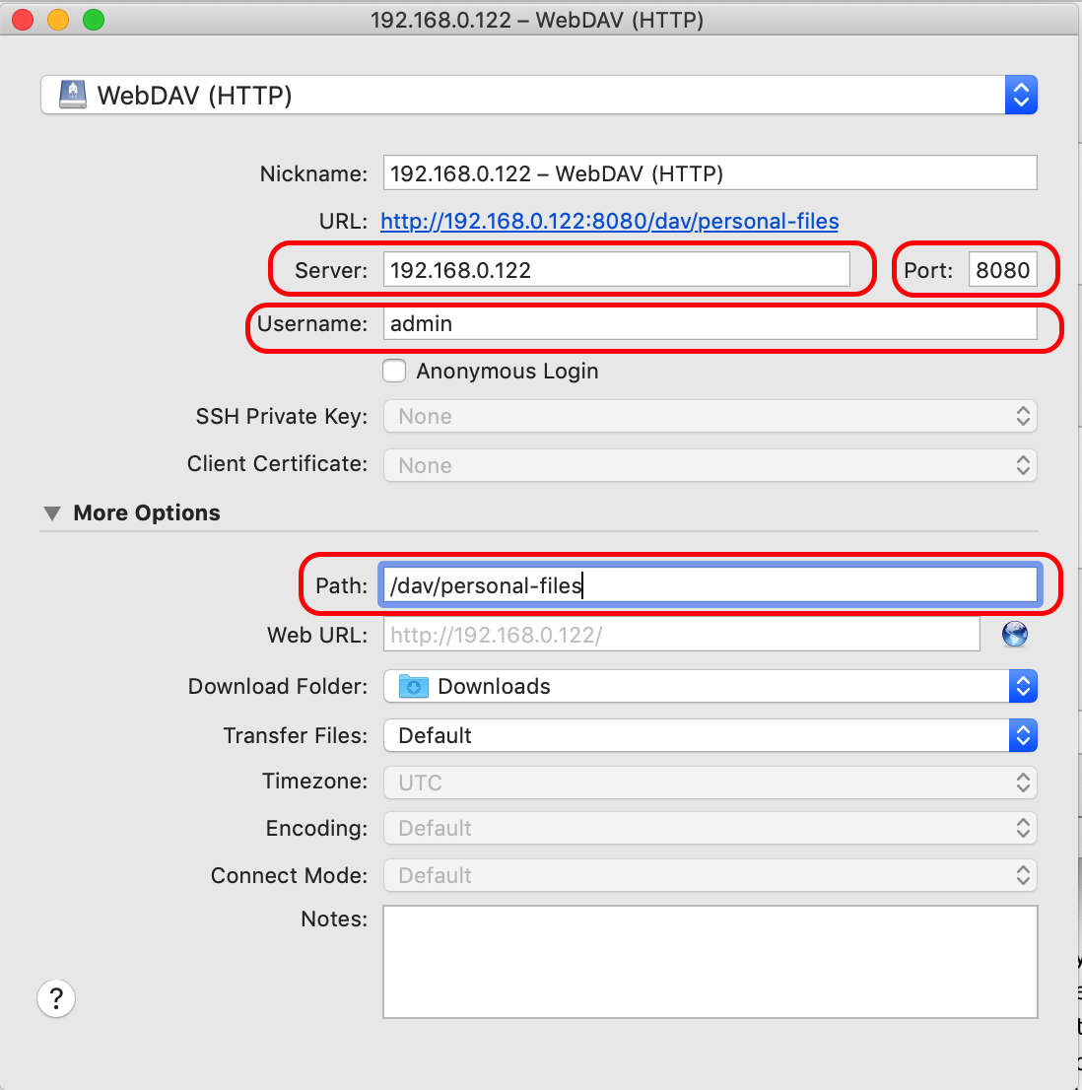Open the Timezone UTC dropdown
Screen dimensions: 1082x1090
[x=710, y=783]
